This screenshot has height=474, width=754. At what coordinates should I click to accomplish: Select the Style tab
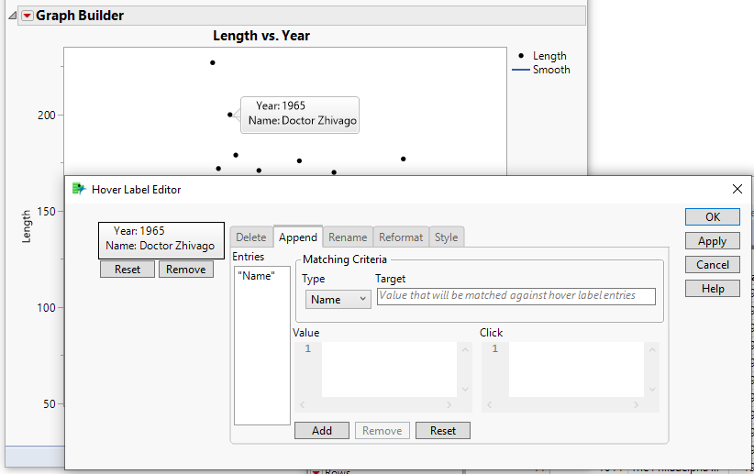pyautogui.click(x=446, y=237)
